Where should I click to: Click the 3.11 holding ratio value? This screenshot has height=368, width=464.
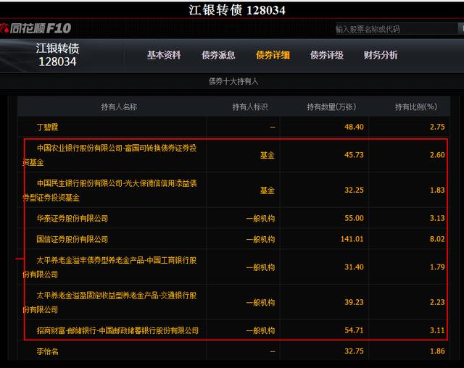pyautogui.click(x=437, y=330)
